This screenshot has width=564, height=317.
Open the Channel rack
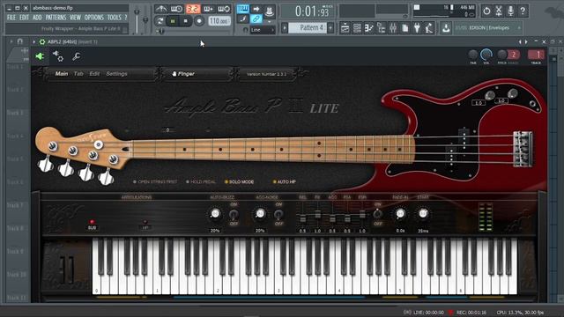point(357,27)
